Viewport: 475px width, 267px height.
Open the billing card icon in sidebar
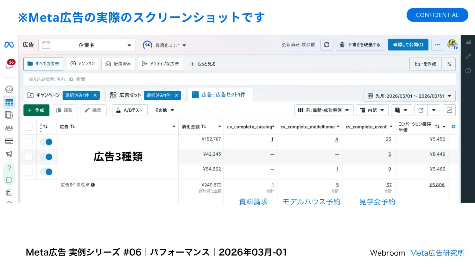9,141
